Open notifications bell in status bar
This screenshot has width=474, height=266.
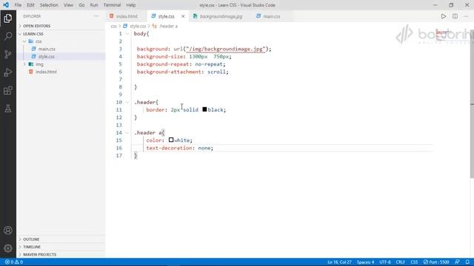467,262
